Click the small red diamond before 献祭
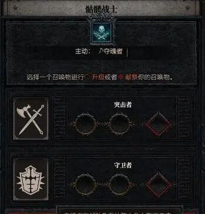 [121, 77]
